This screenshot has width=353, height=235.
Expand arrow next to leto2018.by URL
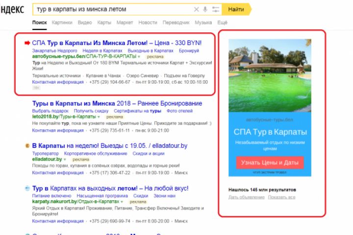click(99, 117)
